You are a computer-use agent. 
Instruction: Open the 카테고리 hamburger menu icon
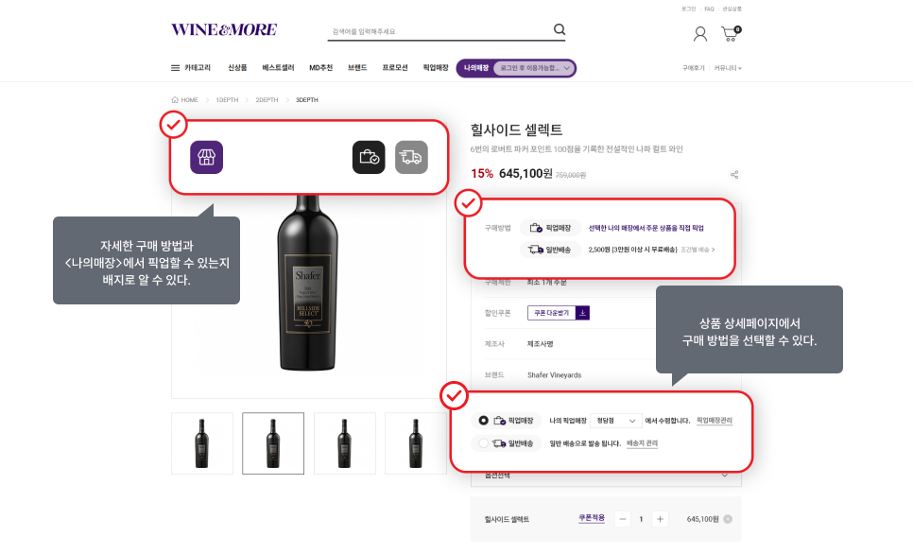point(175,68)
